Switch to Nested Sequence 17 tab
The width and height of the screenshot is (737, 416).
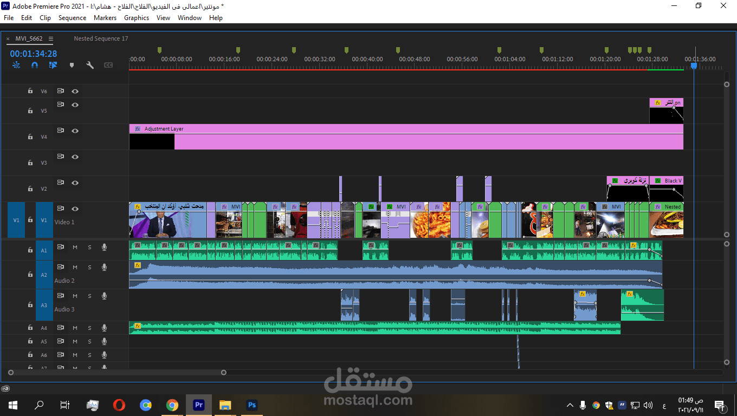(101, 38)
